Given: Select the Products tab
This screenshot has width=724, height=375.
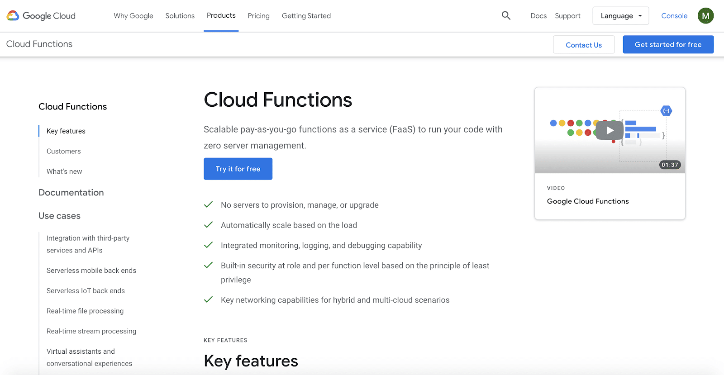Looking at the screenshot, I should pyautogui.click(x=221, y=15).
